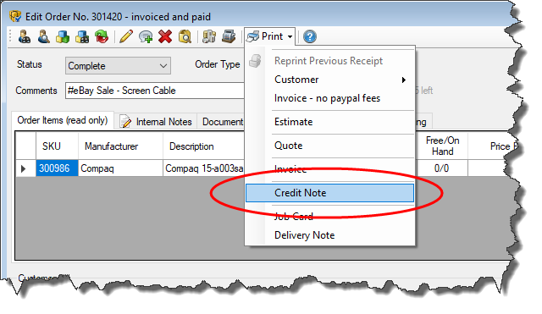Click the cash register icon

[229, 36]
